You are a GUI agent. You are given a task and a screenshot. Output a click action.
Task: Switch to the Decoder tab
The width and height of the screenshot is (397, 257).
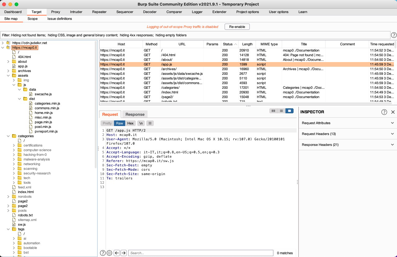pos(150,12)
